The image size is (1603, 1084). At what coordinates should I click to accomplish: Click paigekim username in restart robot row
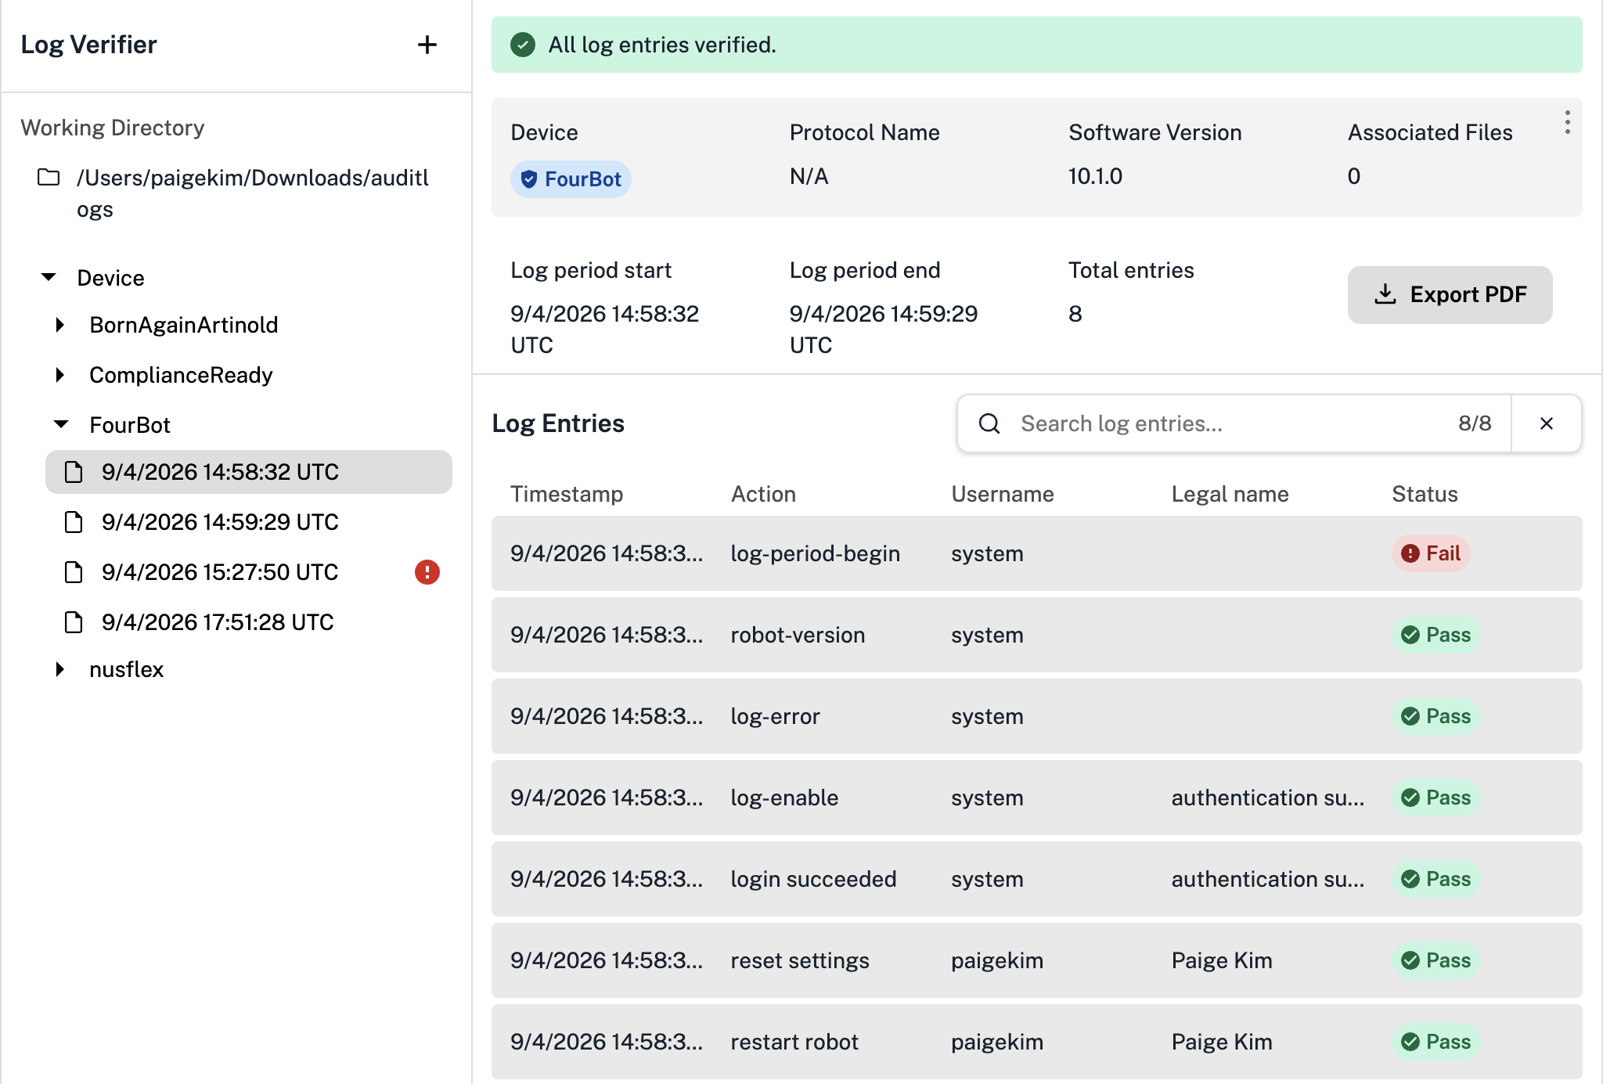point(997,1042)
